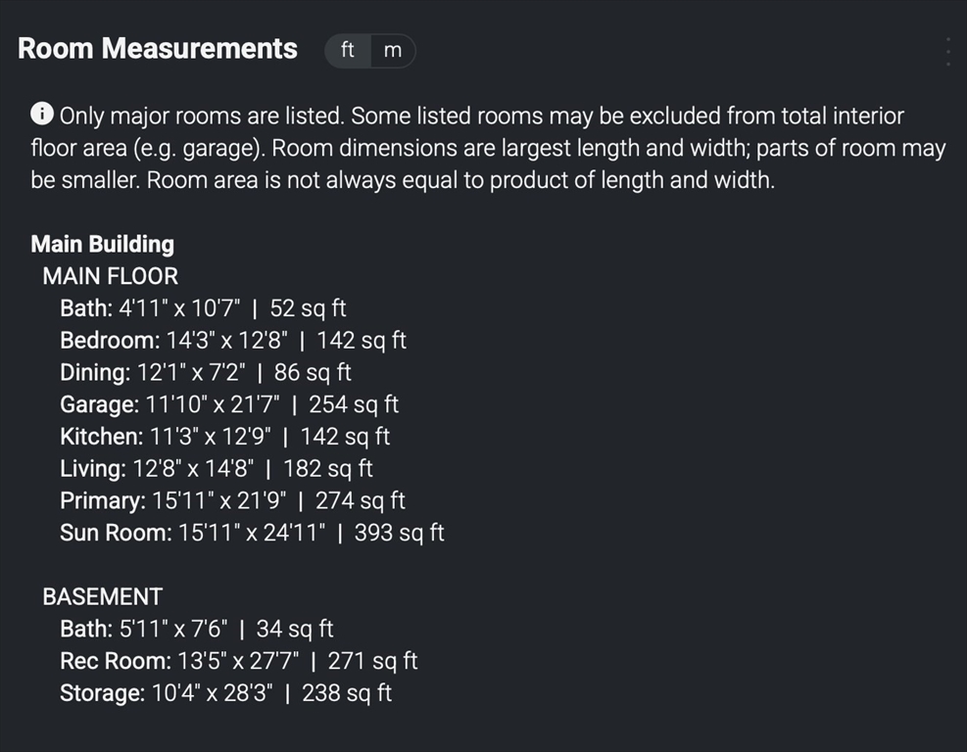Click the Rec Room measurement entry

click(239, 661)
